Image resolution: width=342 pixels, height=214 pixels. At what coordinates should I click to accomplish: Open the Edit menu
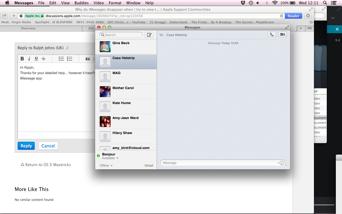53,3
